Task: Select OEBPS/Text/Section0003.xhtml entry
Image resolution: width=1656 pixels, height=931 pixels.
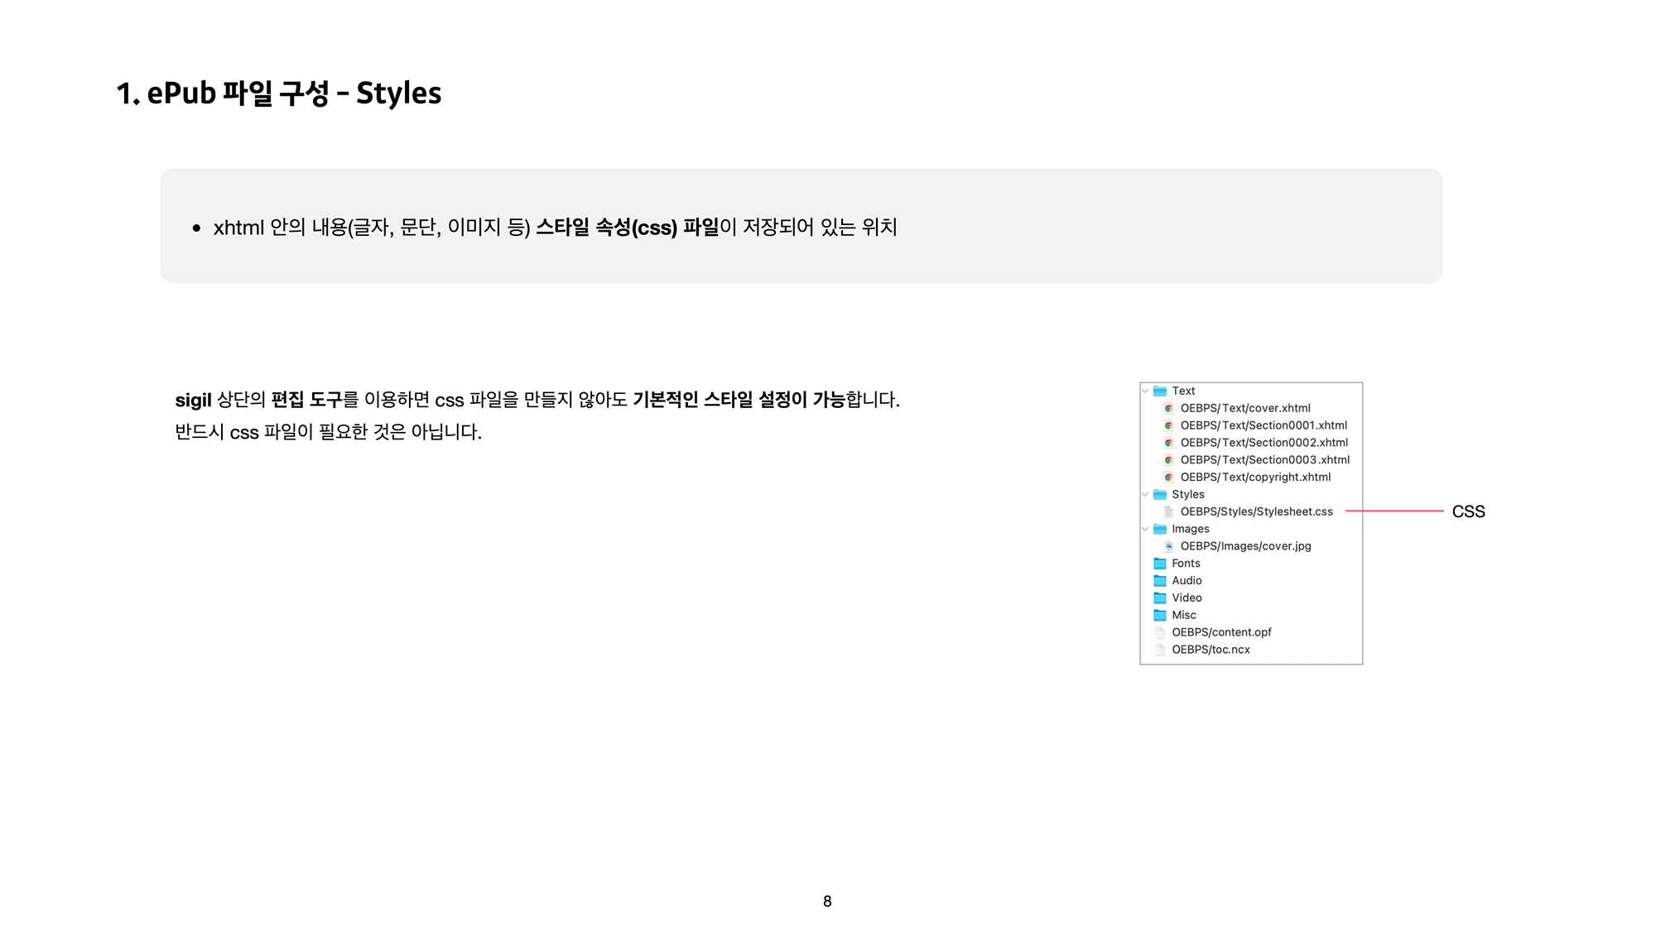Action: click(1265, 460)
